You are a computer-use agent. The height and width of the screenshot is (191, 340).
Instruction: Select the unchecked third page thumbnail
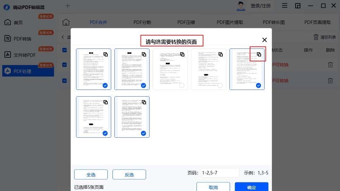170,69
